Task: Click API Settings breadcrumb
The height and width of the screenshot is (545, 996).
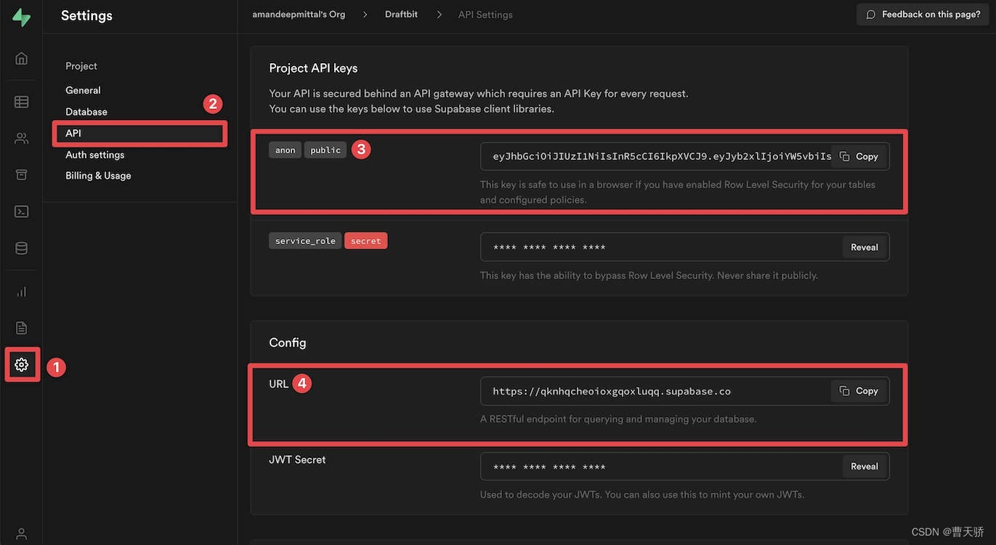Action: tap(485, 15)
